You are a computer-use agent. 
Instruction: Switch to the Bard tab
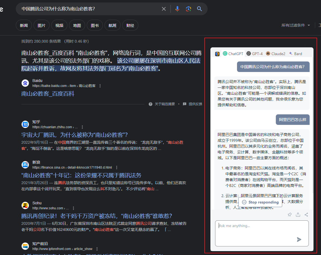click(295, 54)
